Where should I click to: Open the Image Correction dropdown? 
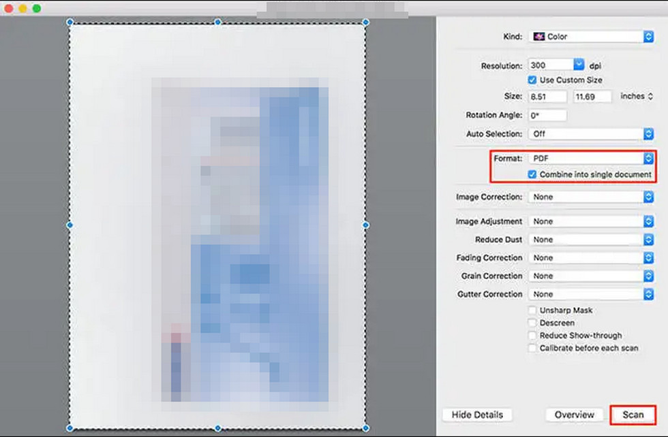(x=590, y=197)
